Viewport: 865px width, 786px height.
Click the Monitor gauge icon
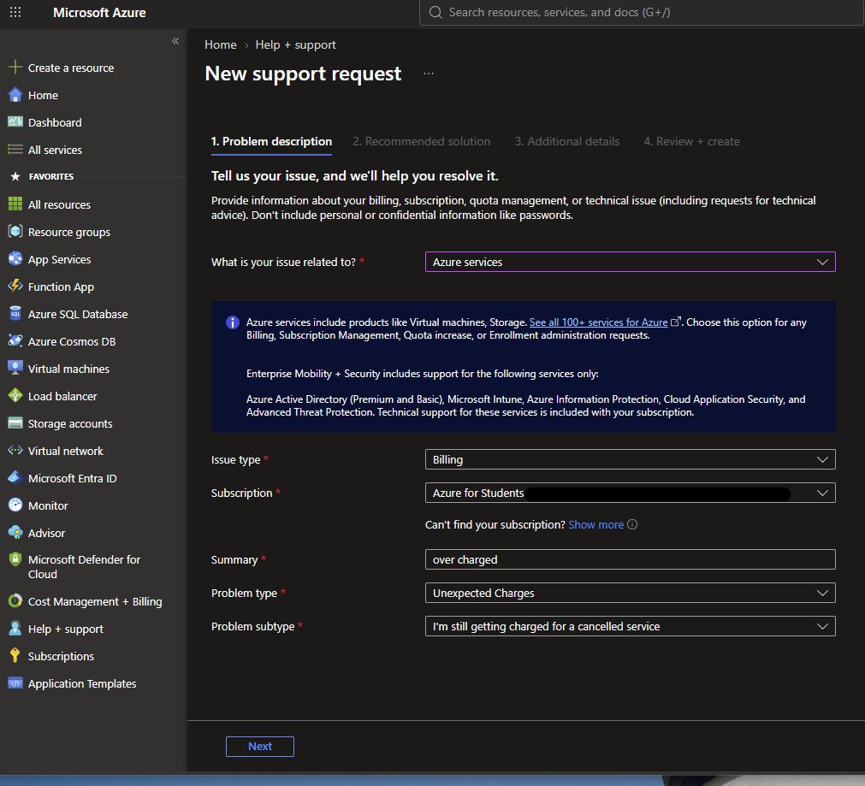pyautogui.click(x=15, y=505)
